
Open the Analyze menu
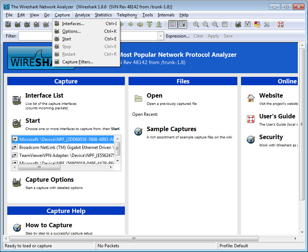click(82, 15)
